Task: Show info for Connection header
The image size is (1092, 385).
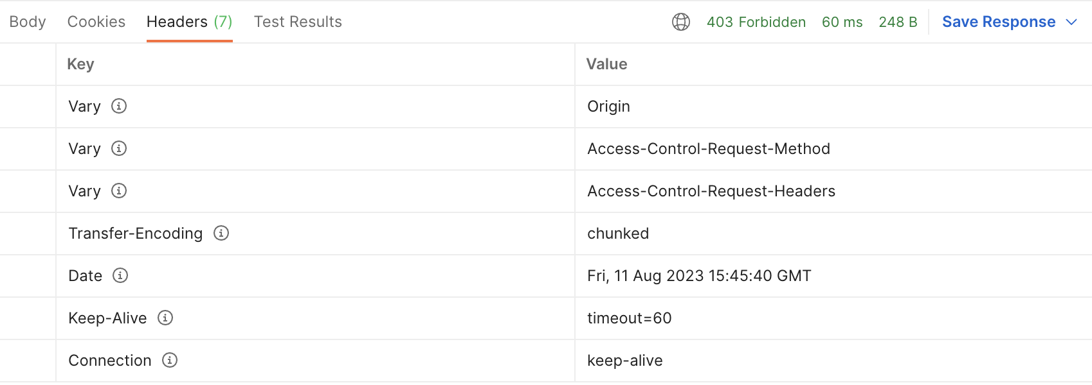Action: coord(170,360)
